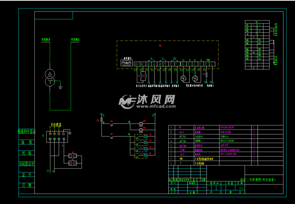This screenshot has height=204, width=295.
Task: Click the 电源输入 label under terminals 2 and 1
Action: (x=210, y=86)
